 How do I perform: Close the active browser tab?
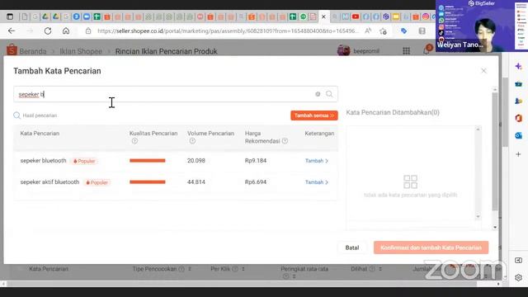323,16
